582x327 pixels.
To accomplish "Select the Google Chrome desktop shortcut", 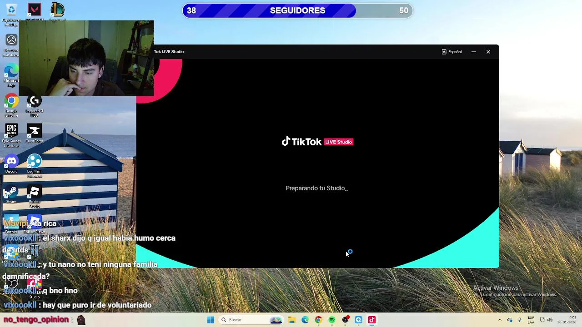I will coord(11,106).
